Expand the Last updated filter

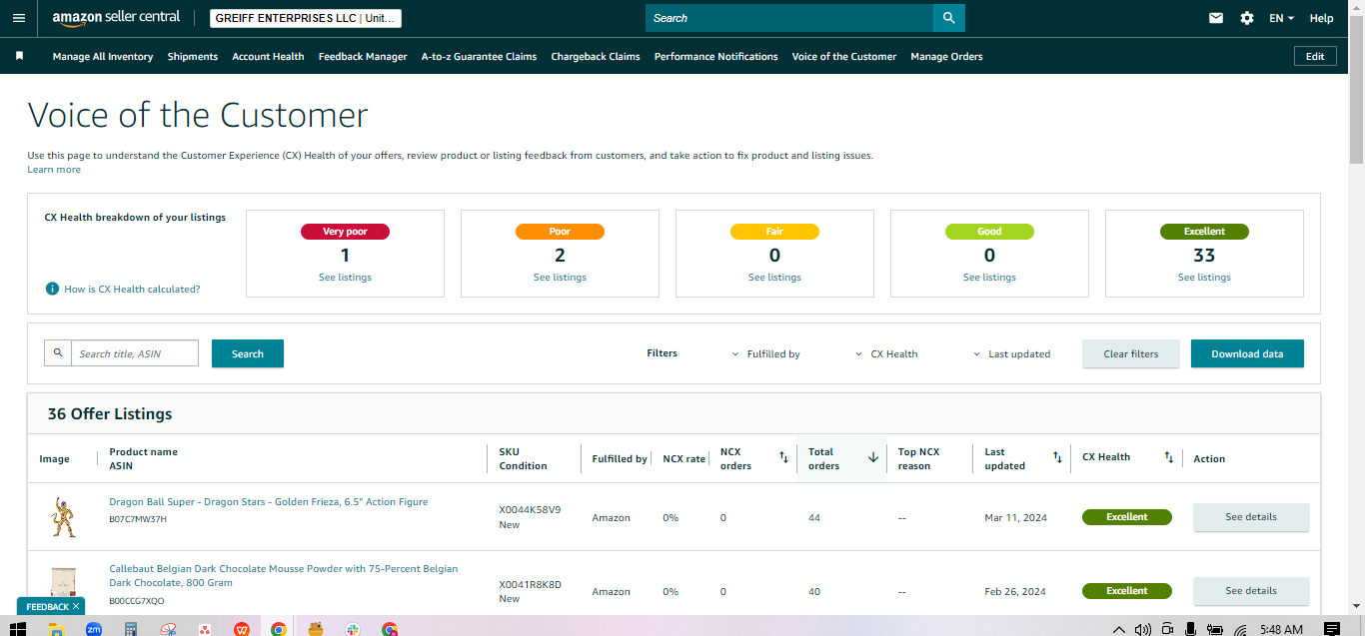(x=1012, y=353)
